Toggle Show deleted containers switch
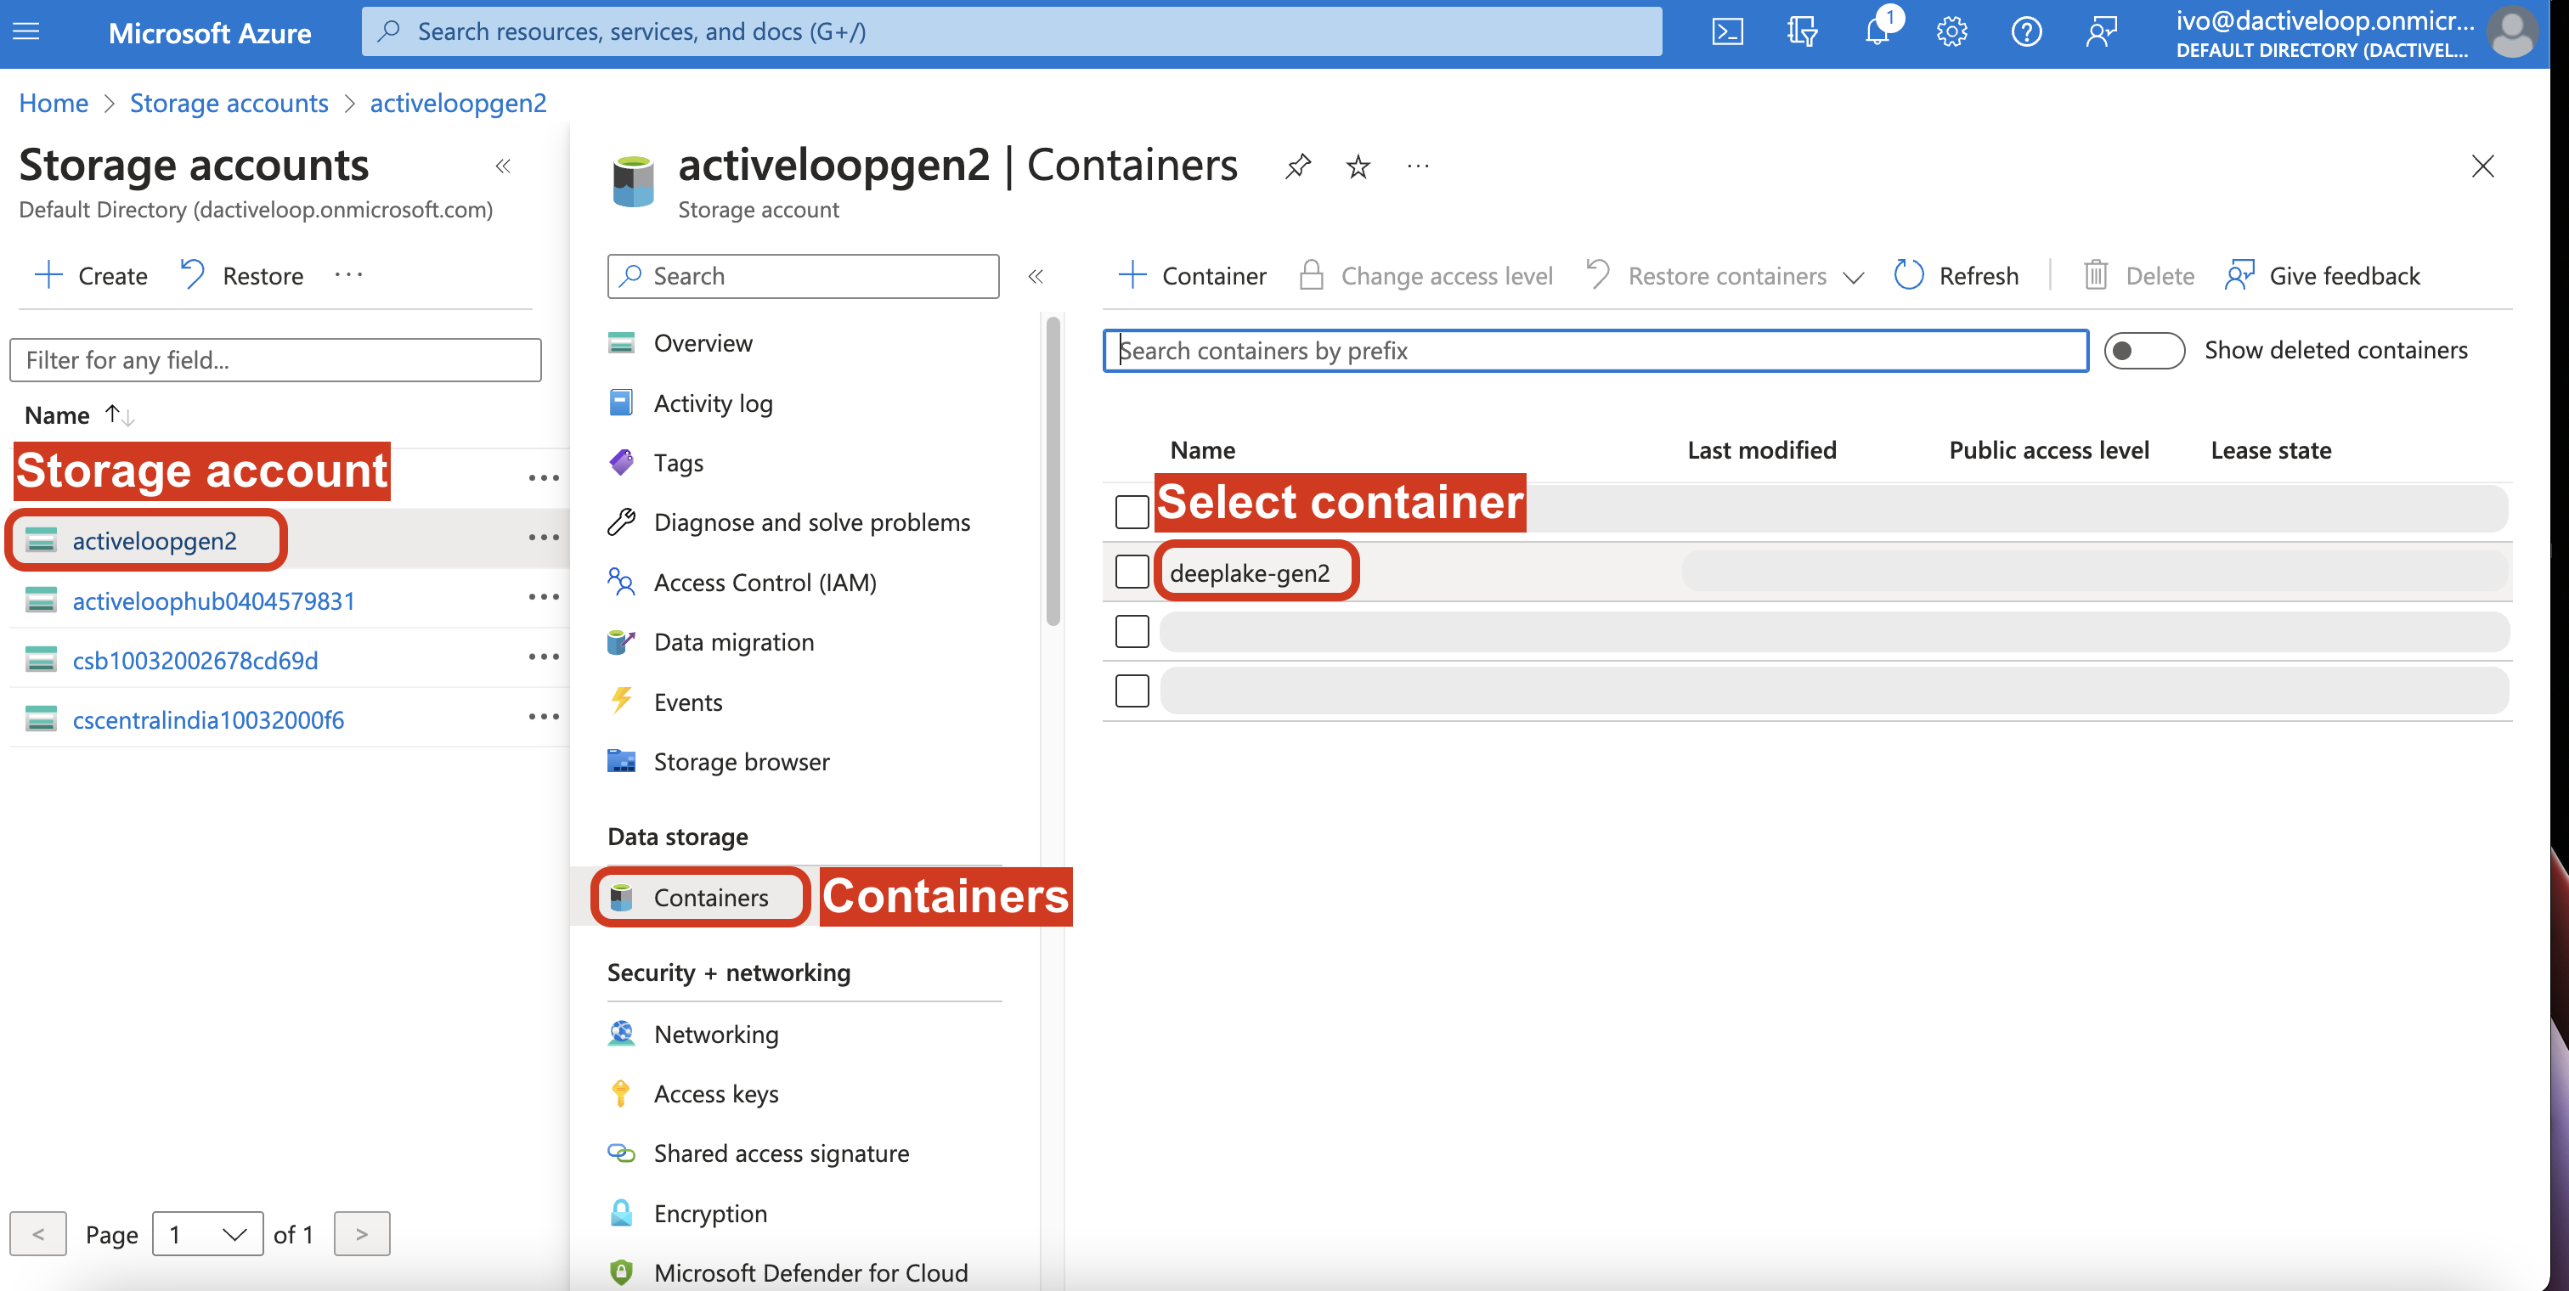Screen dimensions: 2569x1291 (2144, 350)
